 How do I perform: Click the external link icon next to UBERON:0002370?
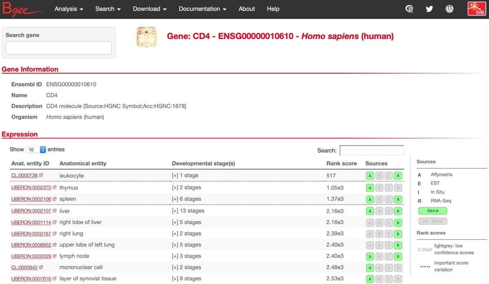(x=55, y=187)
